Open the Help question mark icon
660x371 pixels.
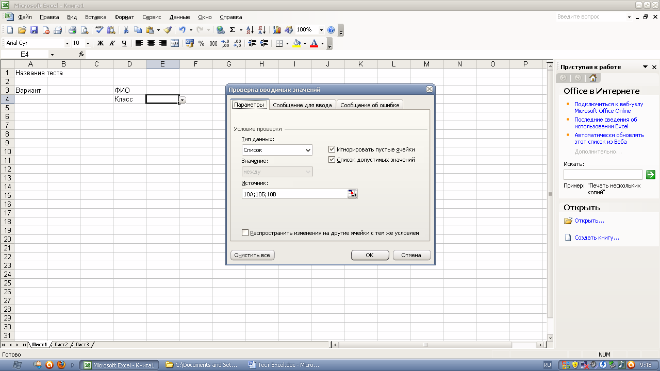[331, 30]
